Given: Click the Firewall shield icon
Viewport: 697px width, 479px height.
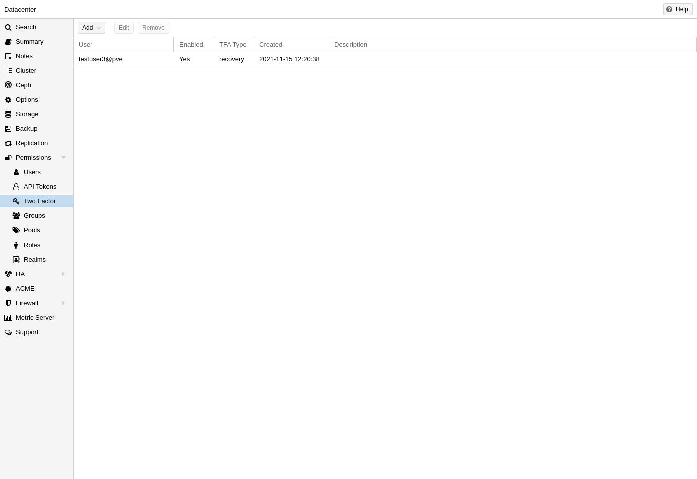Looking at the screenshot, I should tap(8, 303).
